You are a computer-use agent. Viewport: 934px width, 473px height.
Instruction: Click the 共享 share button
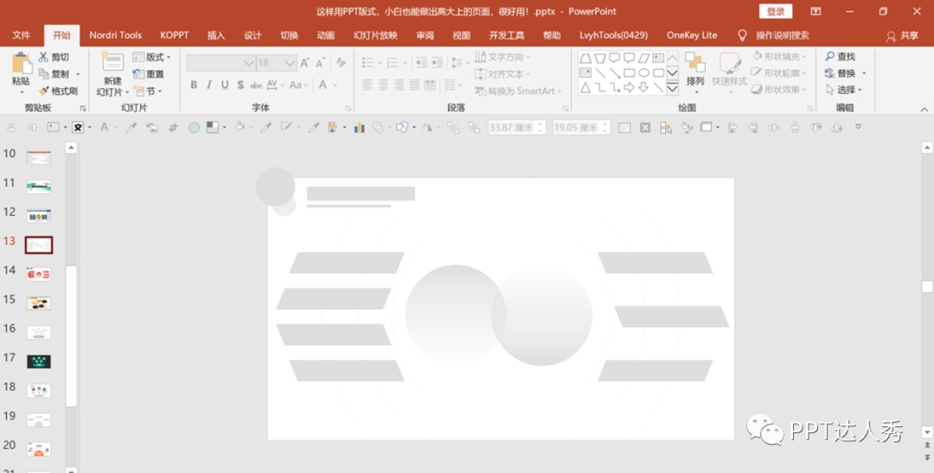tap(902, 35)
